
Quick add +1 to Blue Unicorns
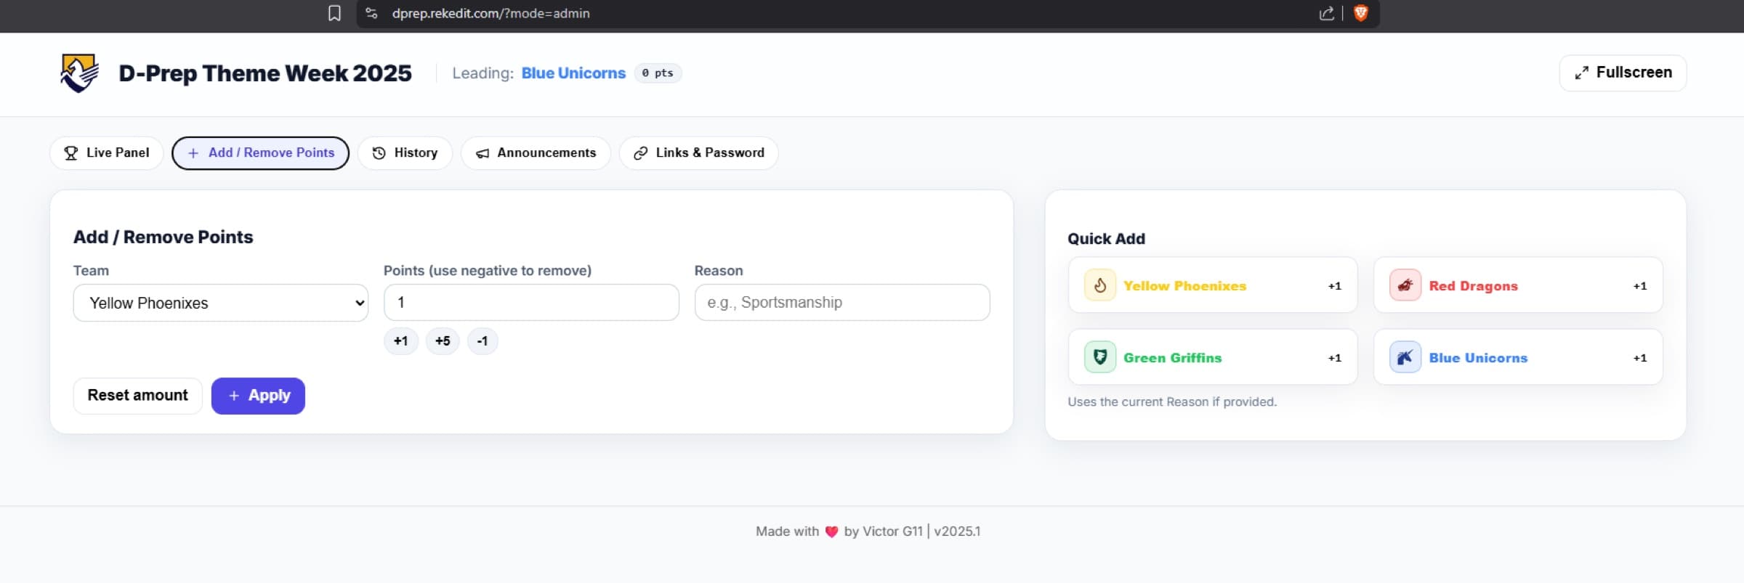[1518, 357]
